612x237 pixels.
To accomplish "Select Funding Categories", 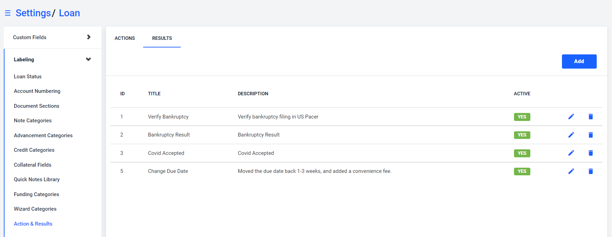I will [36, 194].
